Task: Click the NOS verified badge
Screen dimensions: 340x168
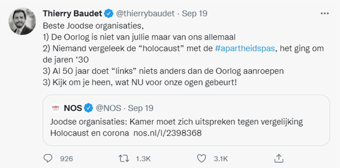Action: click(88, 108)
